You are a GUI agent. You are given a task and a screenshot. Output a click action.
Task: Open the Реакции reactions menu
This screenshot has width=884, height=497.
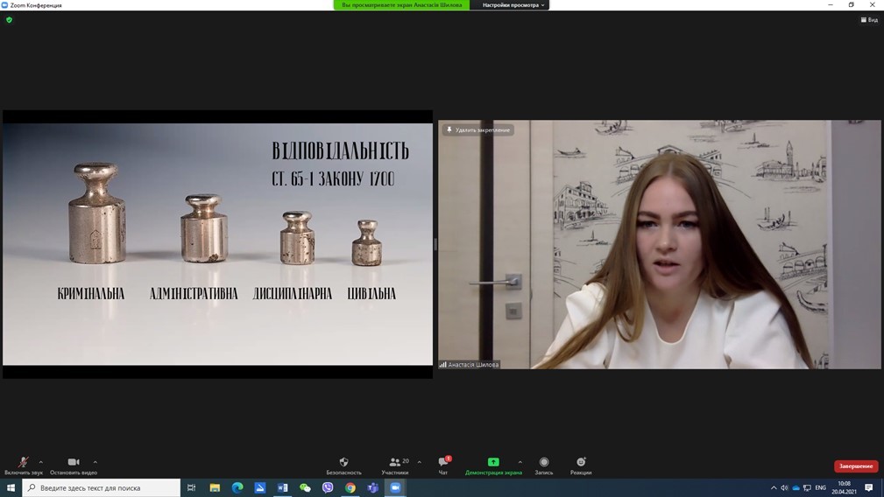click(x=581, y=464)
